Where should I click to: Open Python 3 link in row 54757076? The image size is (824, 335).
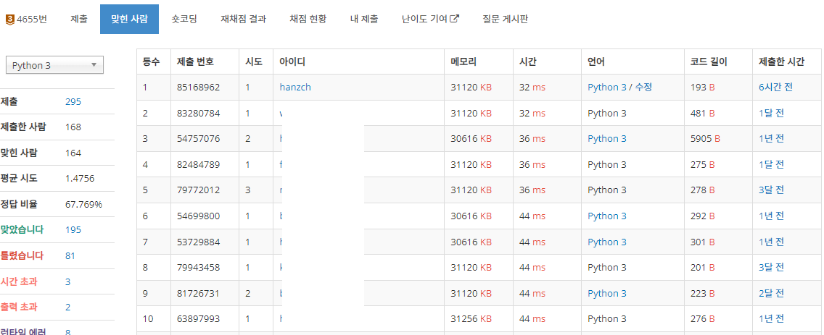[x=607, y=139]
